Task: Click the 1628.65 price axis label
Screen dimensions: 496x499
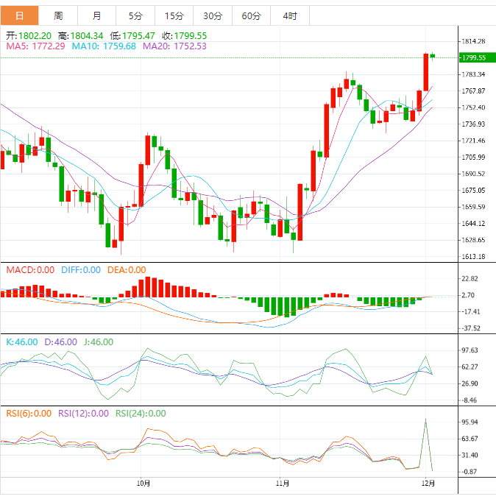Action: coord(473,240)
